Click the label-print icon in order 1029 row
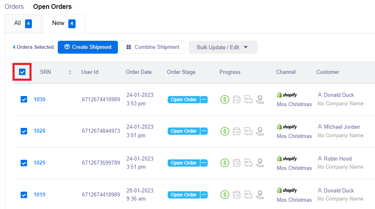Image resolution: width=375 pixels, height=209 pixels. 236,163
